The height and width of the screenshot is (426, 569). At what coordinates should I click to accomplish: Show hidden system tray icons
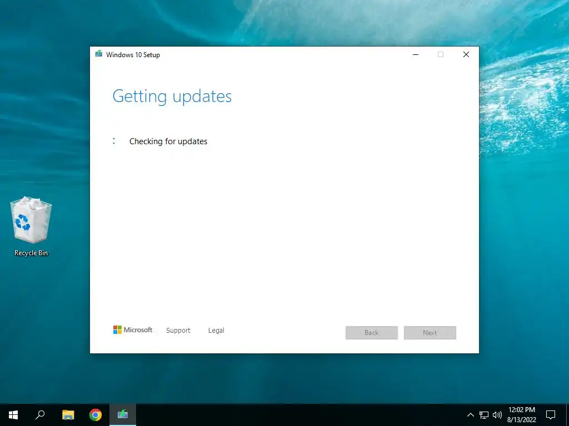coord(470,415)
